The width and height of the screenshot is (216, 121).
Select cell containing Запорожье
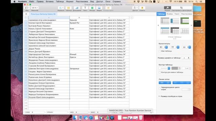click(x=79, y=69)
